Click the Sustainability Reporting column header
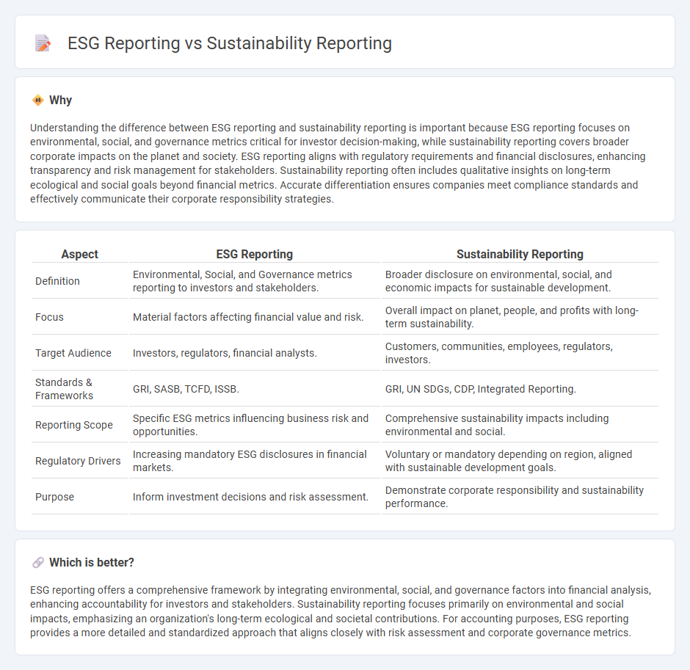Viewport: 690px width, 670px height. click(x=520, y=254)
